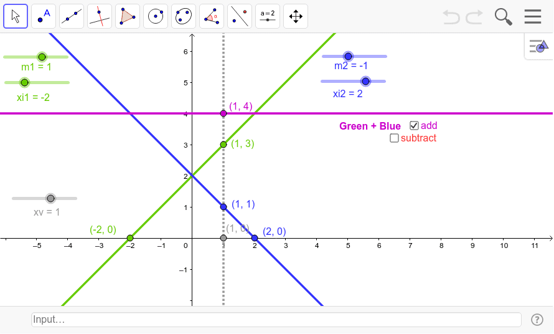
Task: Click the 'm2 = -1' label
Action: coord(351,66)
